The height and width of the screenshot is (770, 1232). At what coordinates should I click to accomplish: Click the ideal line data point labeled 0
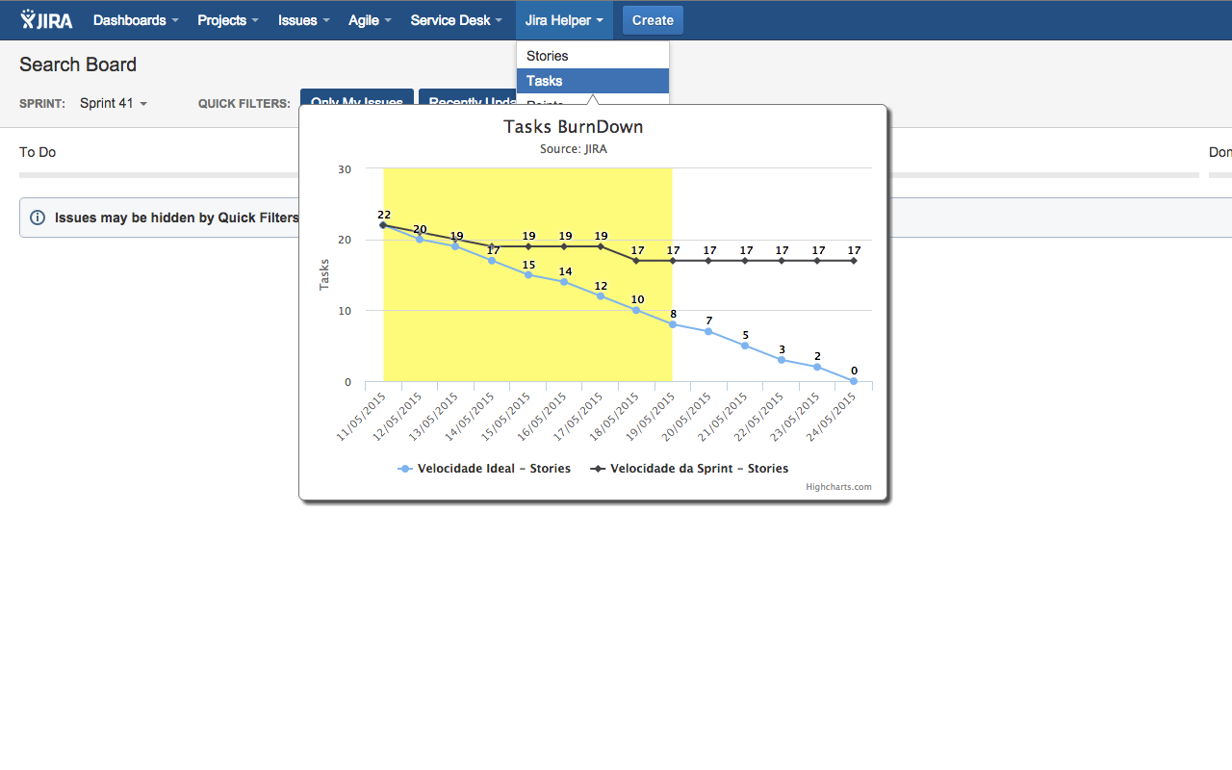tap(854, 381)
